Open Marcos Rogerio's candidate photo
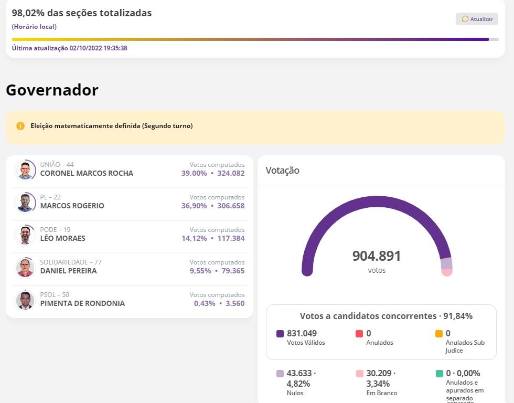Screen dimensions: 514x403 click(x=25, y=203)
